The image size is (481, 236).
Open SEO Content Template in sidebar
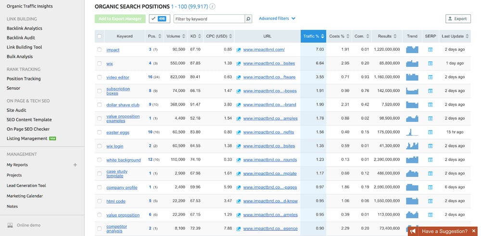click(x=29, y=120)
